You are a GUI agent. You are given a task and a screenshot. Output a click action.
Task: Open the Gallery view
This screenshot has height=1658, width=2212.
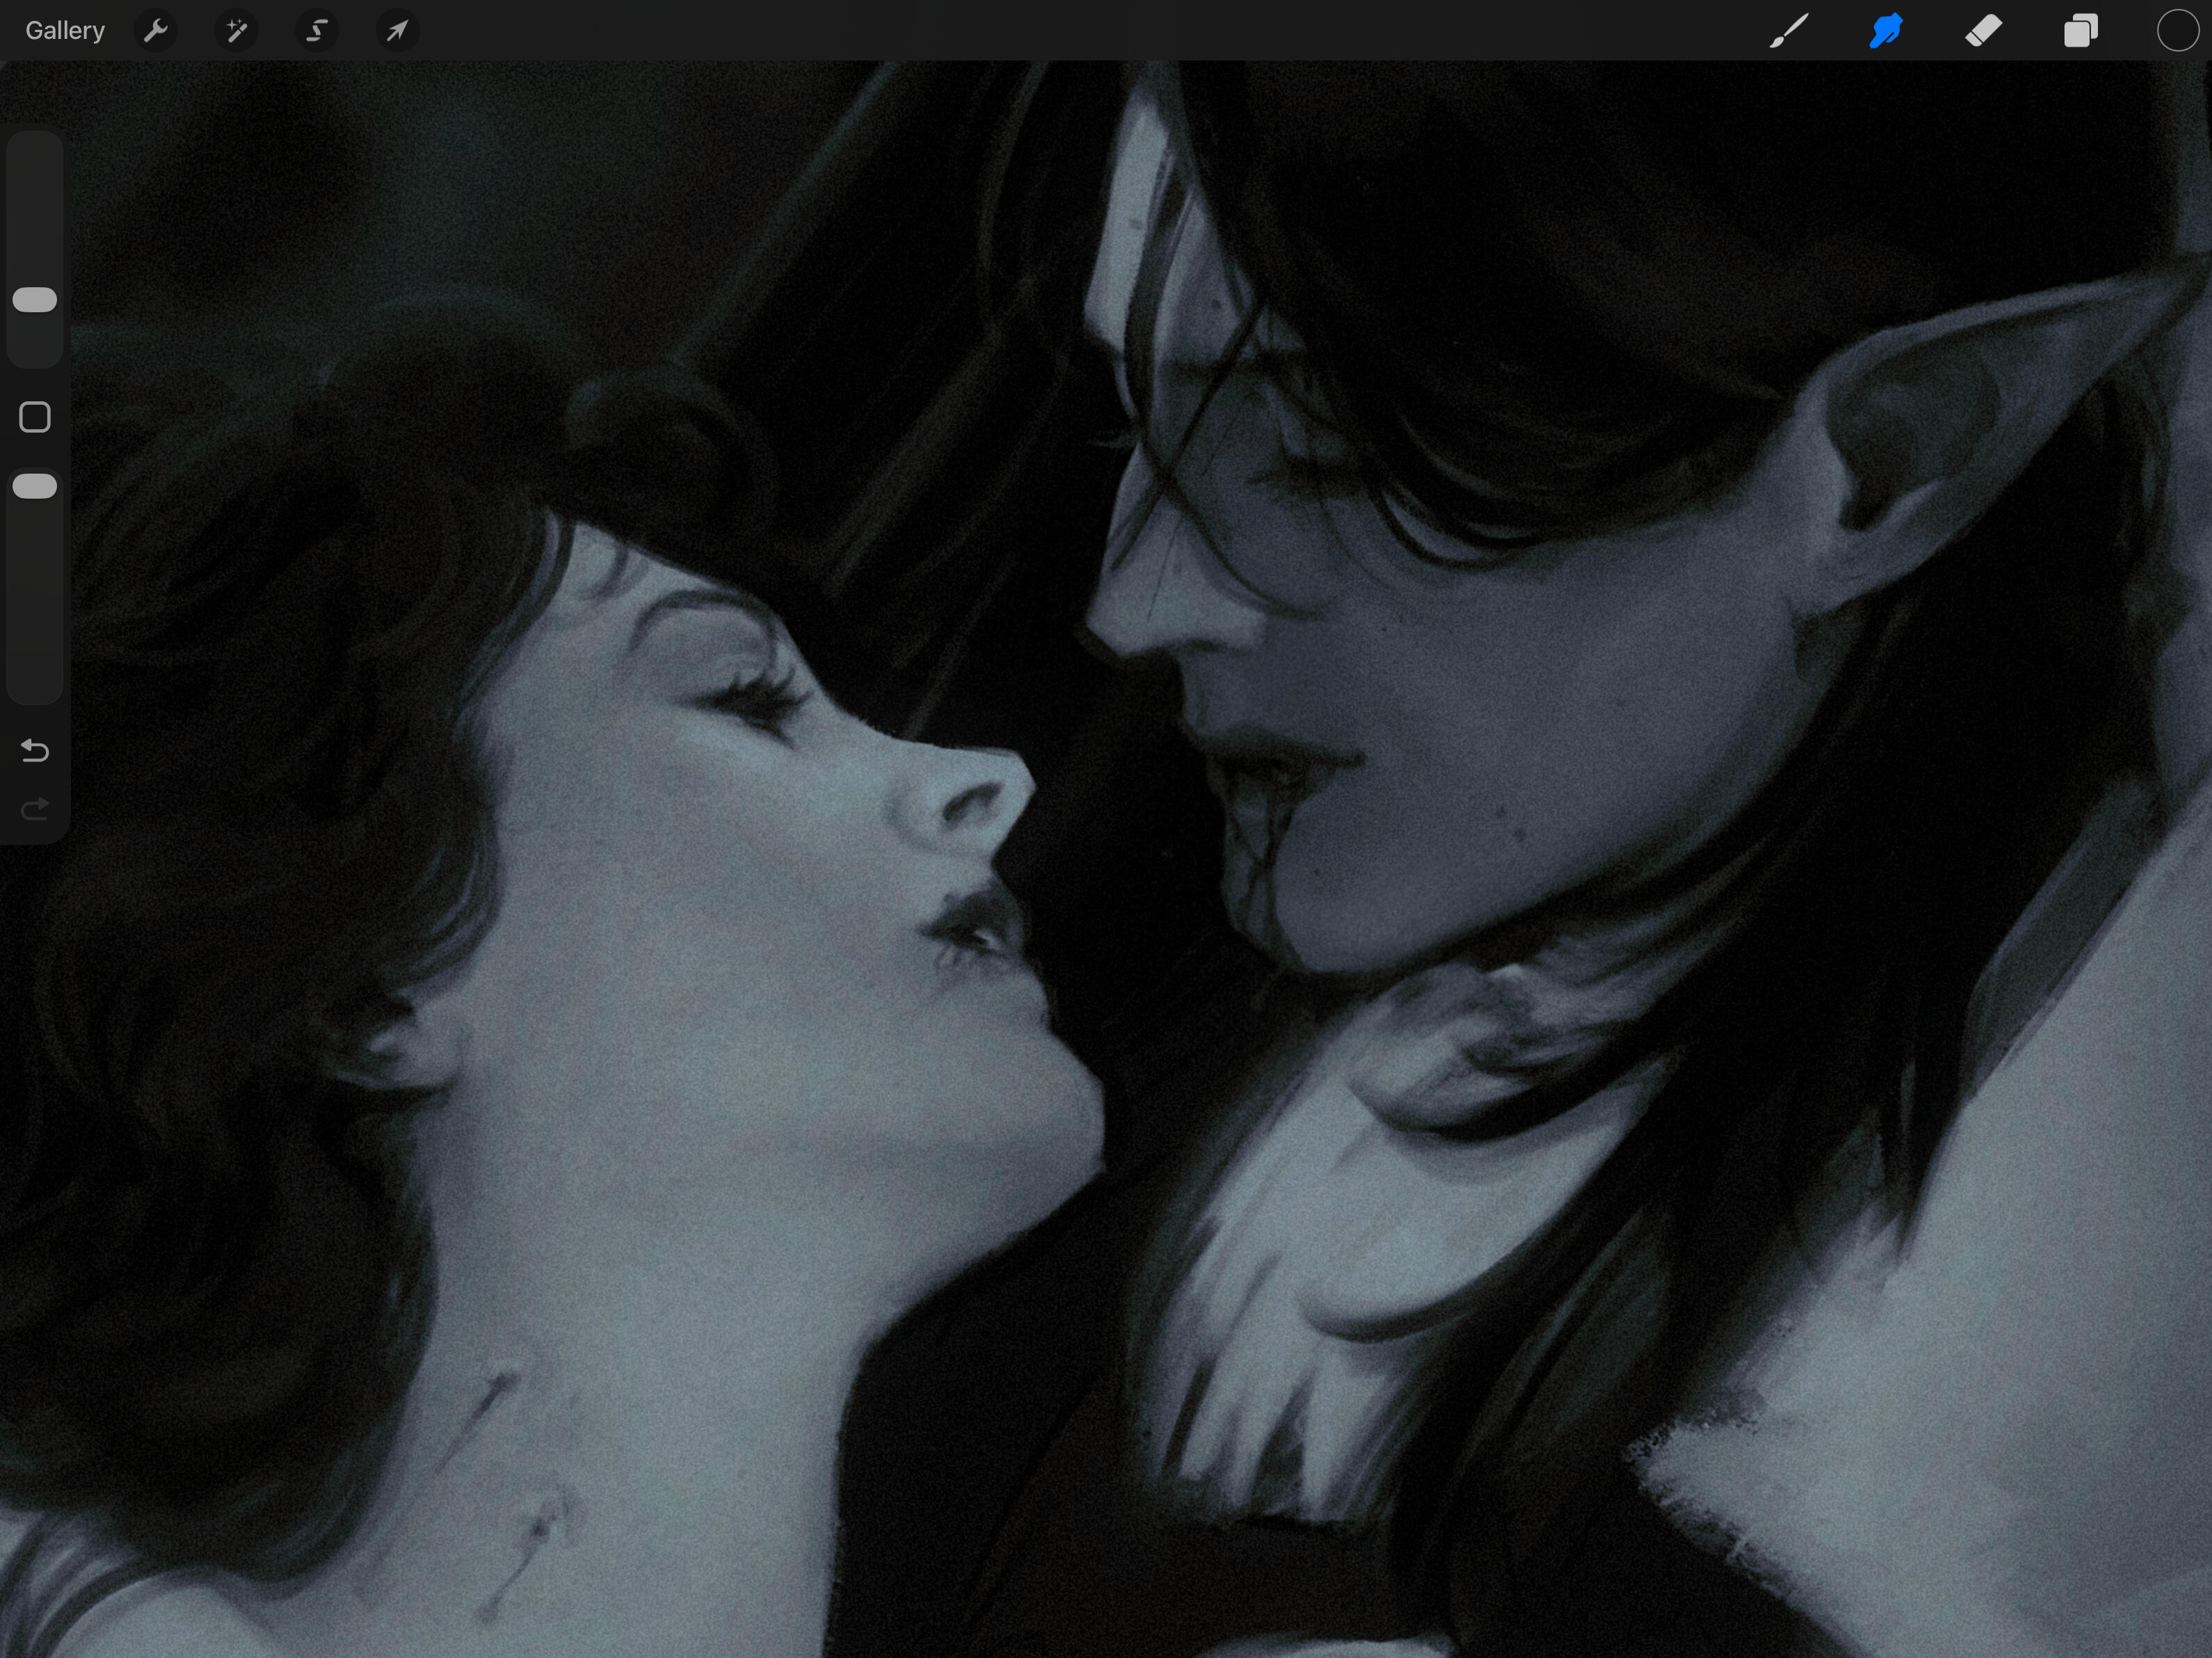(x=65, y=31)
